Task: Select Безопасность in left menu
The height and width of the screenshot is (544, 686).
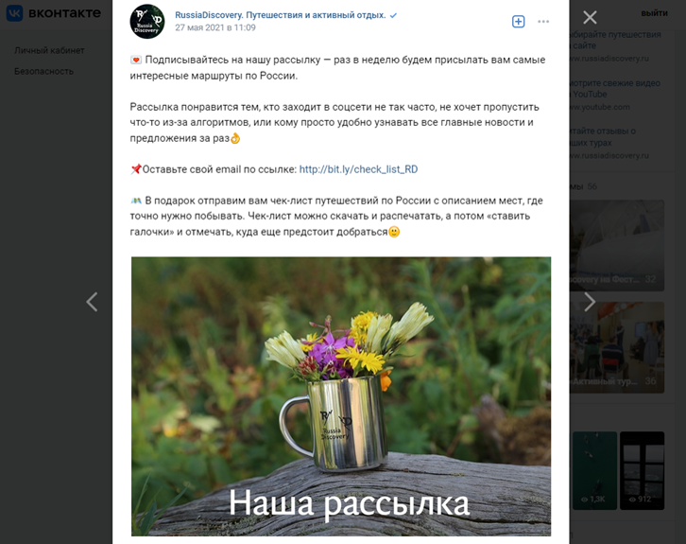Action: (43, 71)
